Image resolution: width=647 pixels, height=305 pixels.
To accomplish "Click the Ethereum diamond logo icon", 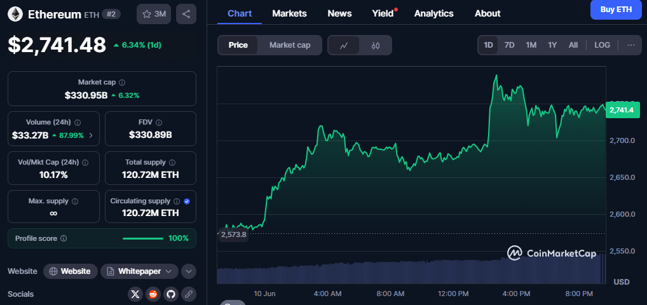I will [x=15, y=14].
